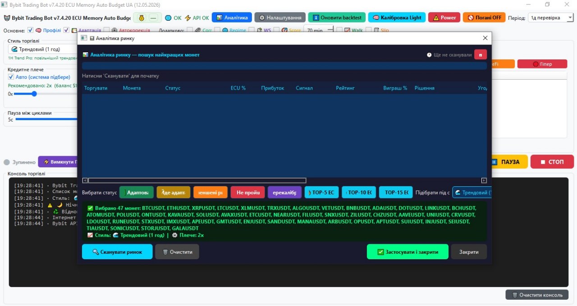
Task: Toggle Авто (система підбере) checkbox
Action: pyautogui.click(x=11, y=77)
